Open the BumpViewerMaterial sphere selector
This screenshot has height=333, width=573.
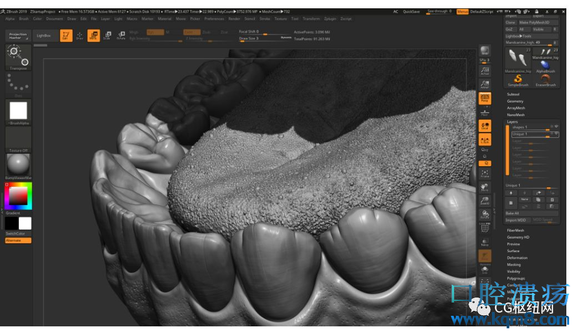(x=18, y=167)
